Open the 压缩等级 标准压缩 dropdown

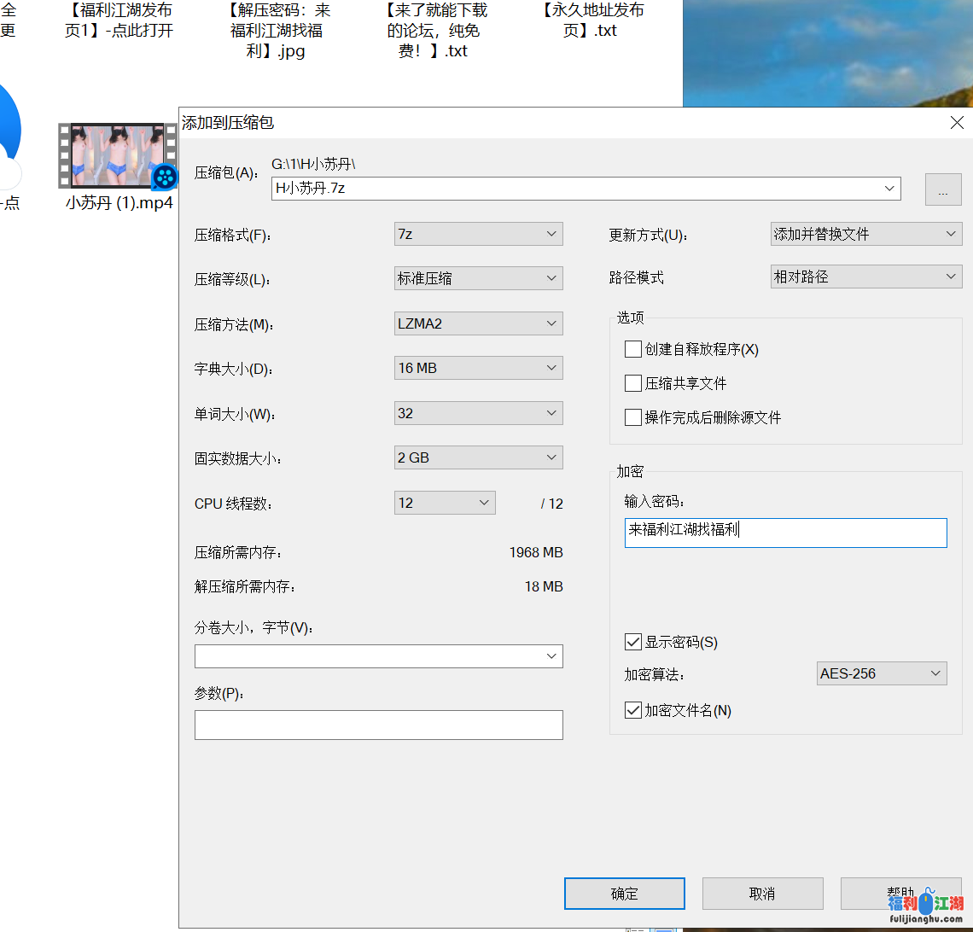tap(478, 278)
